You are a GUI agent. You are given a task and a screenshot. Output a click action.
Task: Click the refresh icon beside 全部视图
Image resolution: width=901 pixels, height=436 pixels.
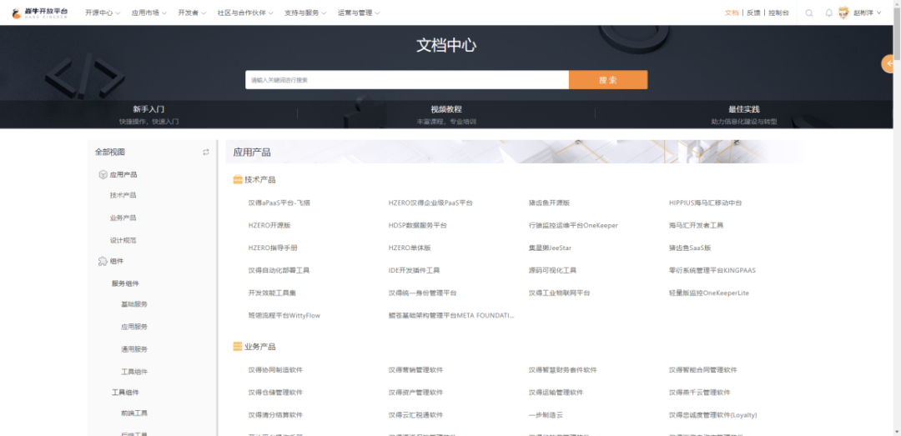[206, 153]
